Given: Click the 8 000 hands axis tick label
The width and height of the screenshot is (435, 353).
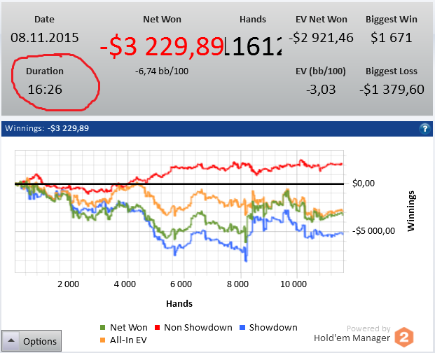Looking at the screenshot, I should [237, 284].
